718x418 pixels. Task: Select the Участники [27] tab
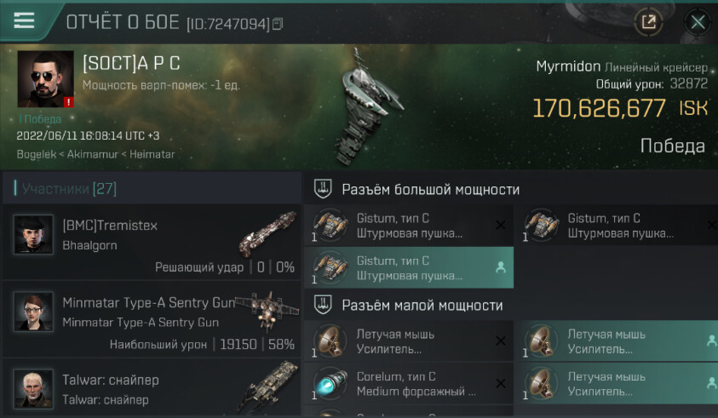tap(69, 188)
